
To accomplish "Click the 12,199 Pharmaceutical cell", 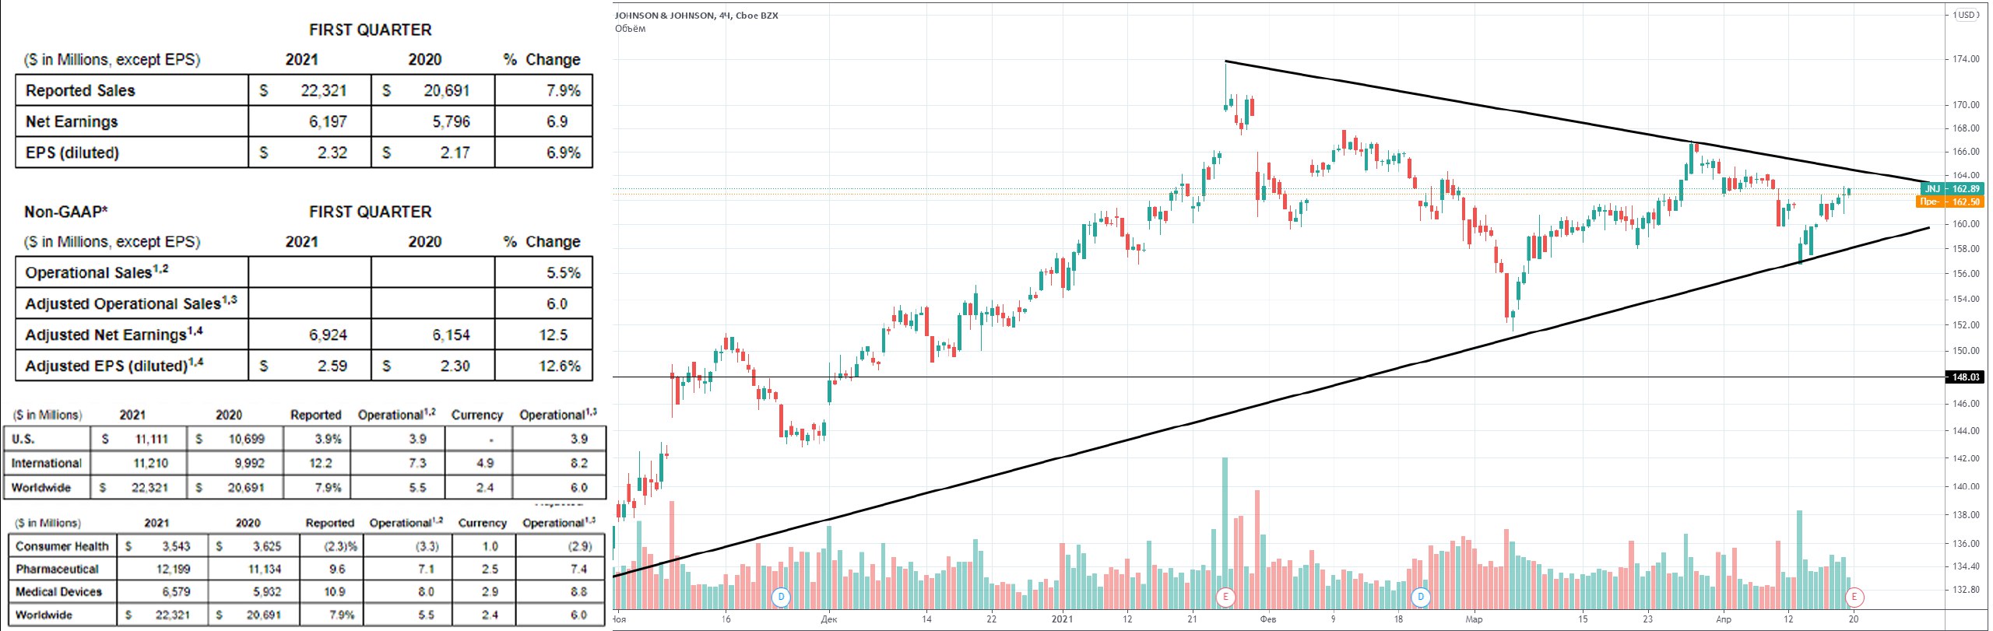I will click(x=174, y=569).
